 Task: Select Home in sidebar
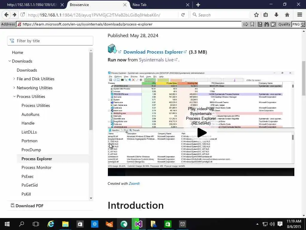pos(17,52)
